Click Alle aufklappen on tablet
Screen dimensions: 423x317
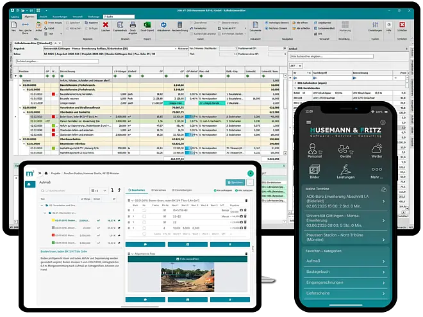(223, 190)
